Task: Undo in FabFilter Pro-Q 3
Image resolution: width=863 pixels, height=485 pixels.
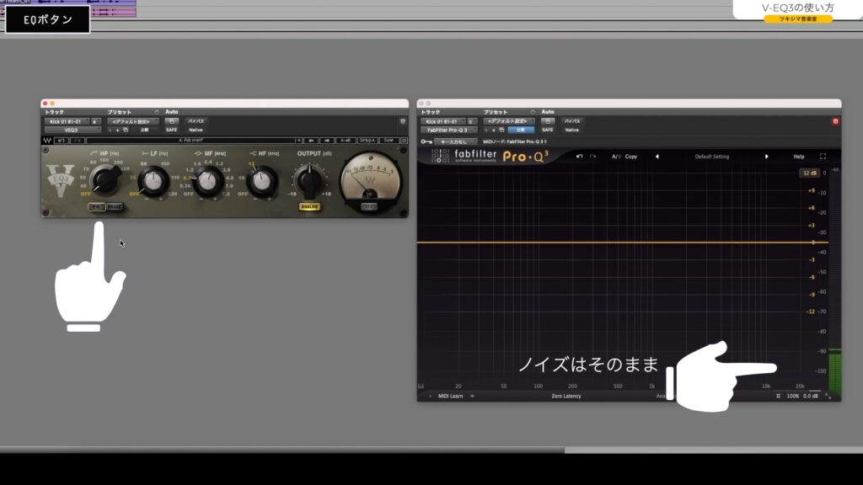Action: [x=580, y=157]
